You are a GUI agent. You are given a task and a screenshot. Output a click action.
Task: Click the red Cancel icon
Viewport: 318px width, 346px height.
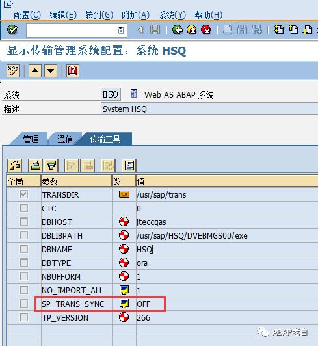pyautogui.click(x=206, y=29)
